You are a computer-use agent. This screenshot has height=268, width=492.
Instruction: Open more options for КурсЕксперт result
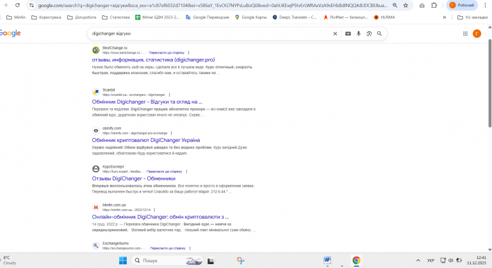[186, 171]
